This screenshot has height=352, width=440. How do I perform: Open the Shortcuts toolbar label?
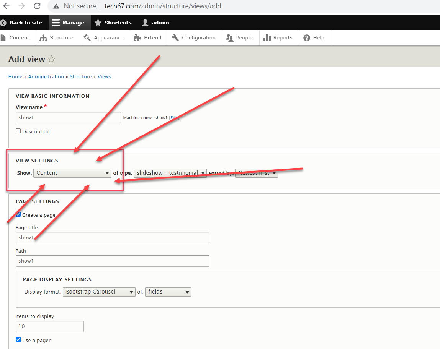pos(118,23)
